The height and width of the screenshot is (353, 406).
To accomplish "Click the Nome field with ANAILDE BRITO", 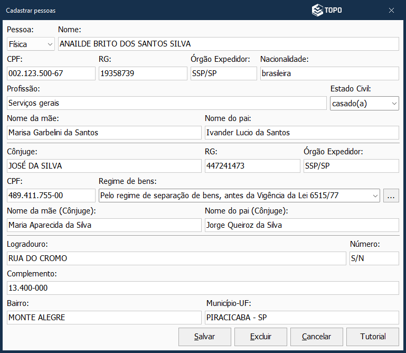I will [x=228, y=44].
